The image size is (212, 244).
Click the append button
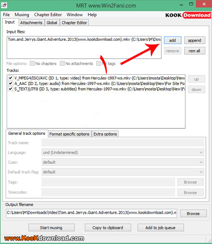(x=195, y=40)
